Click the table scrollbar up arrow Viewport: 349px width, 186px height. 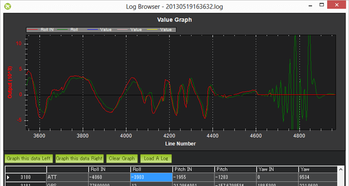click(340, 169)
